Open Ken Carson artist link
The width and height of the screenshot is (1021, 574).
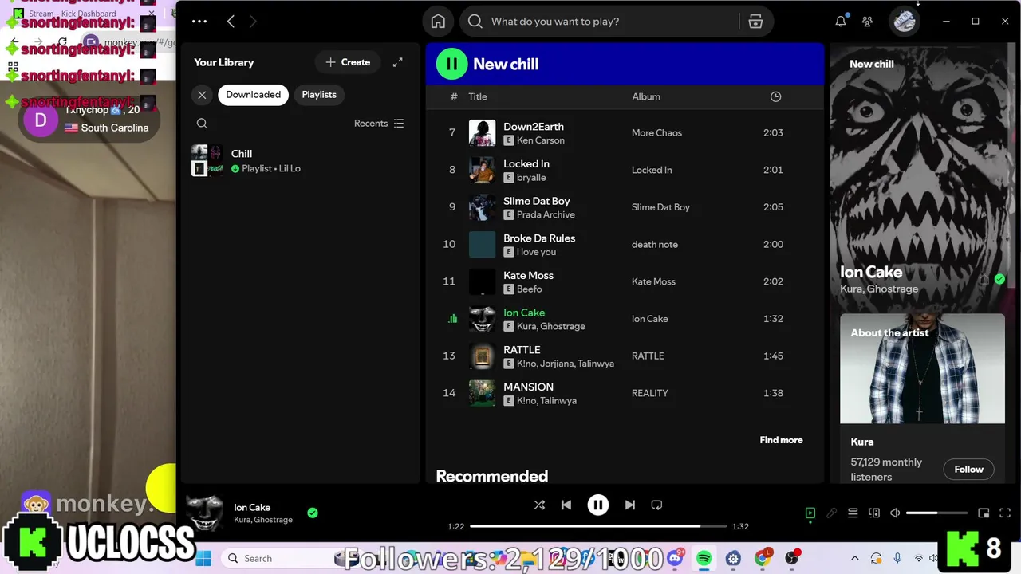[541, 140]
